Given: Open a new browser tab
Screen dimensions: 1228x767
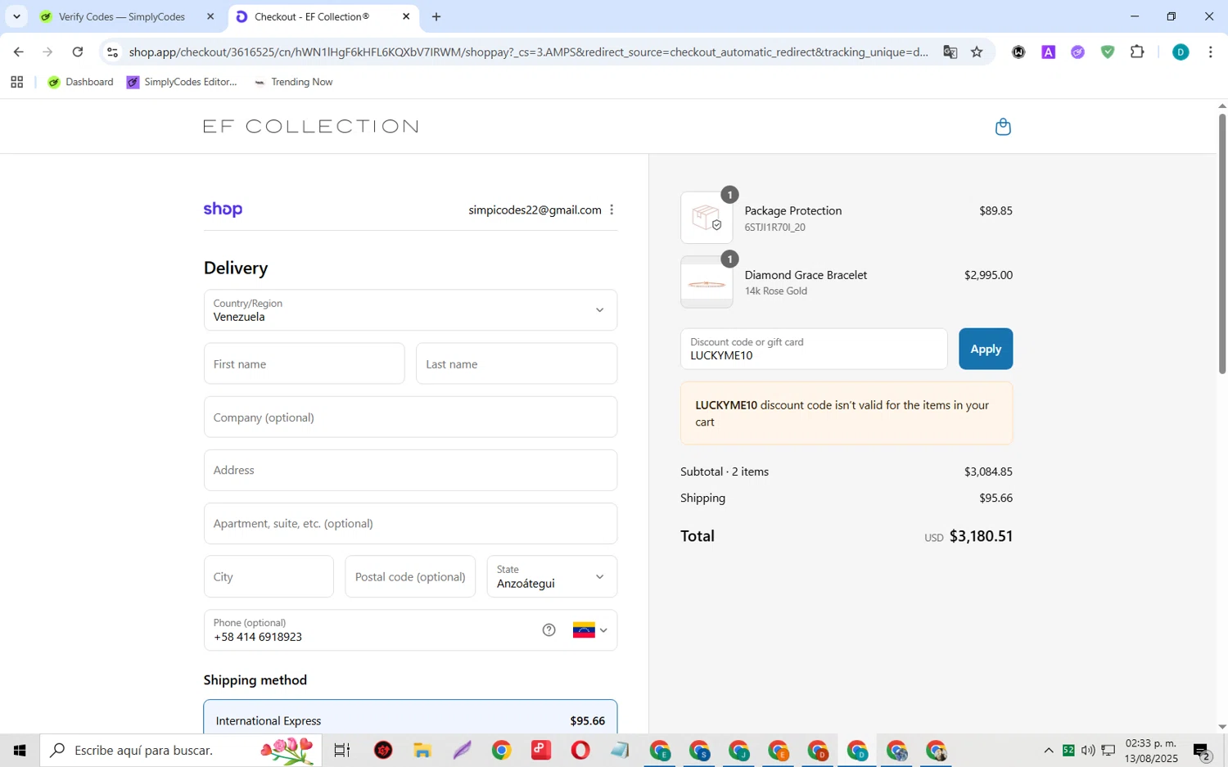Looking at the screenshot, I should pyautogui.click(x=436, y=16).
